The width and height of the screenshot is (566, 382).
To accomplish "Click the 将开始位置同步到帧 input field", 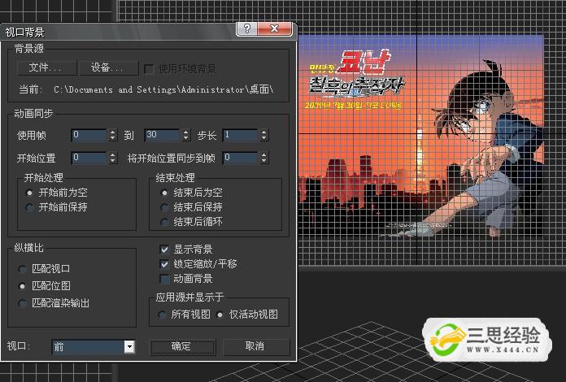I will [240, 158].
